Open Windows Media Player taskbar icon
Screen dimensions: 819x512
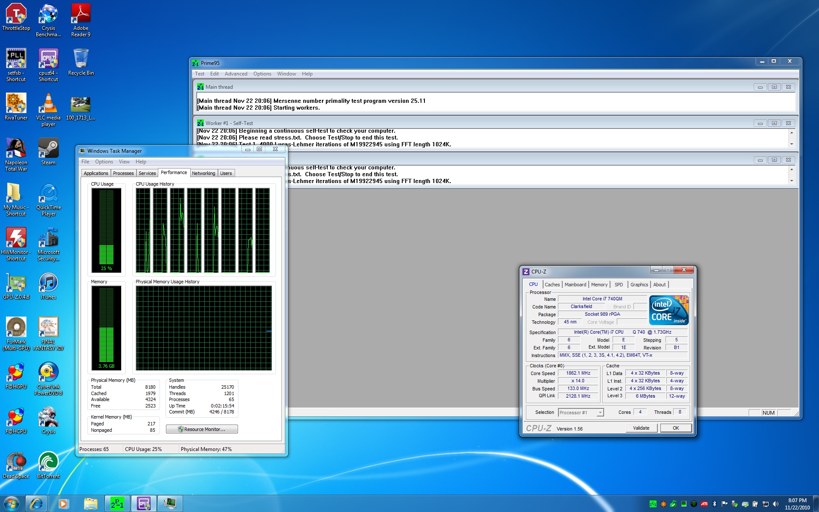(63, 503)
